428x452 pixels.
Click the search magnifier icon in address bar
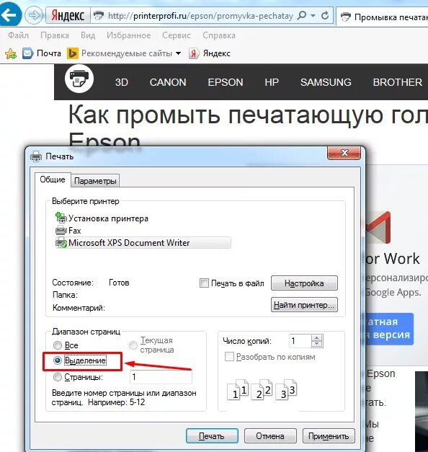[x=301, y=15]
